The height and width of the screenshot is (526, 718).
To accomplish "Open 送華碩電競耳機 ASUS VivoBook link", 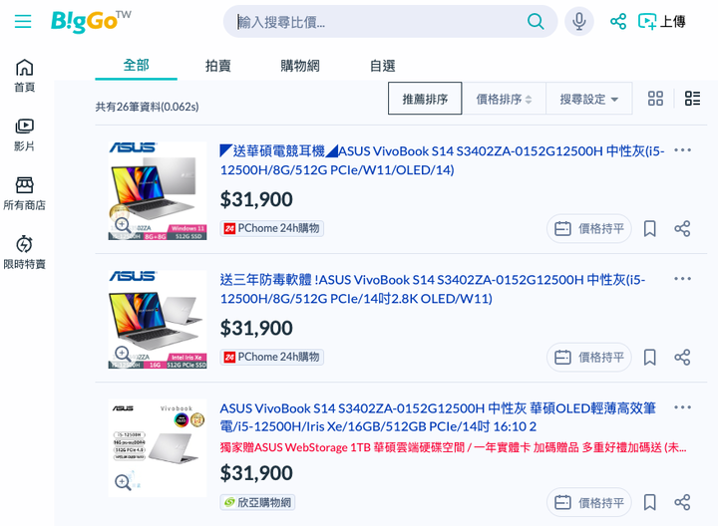I will pos(443,160).
